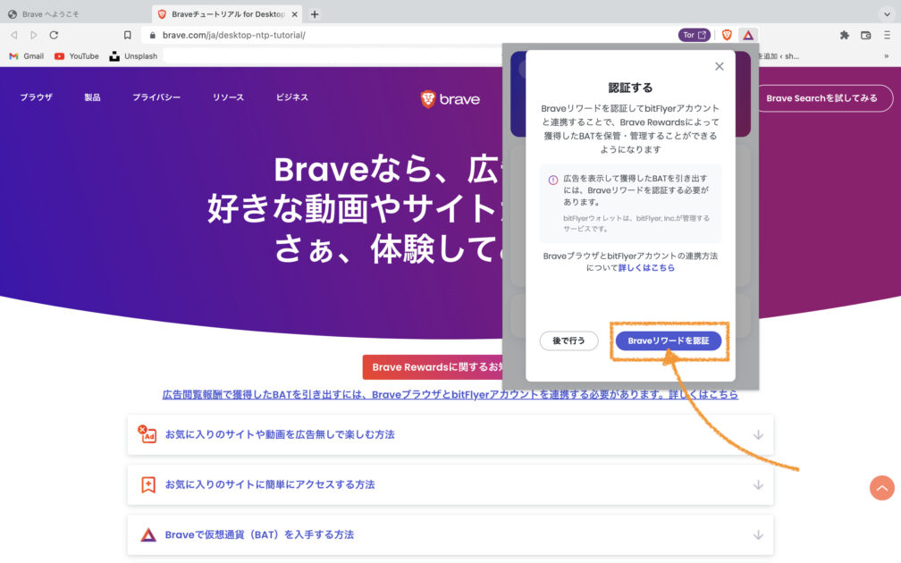Click the 後で行う button
This screenshot has height=563, width=901.
pyautogui.click(x=568, y=340)
